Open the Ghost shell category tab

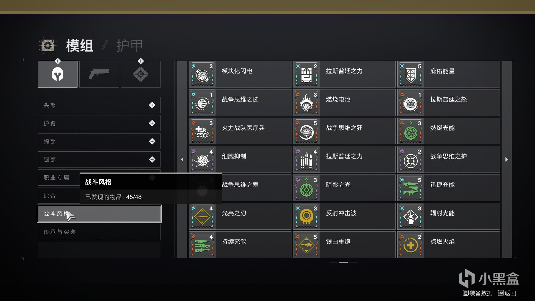141,74
